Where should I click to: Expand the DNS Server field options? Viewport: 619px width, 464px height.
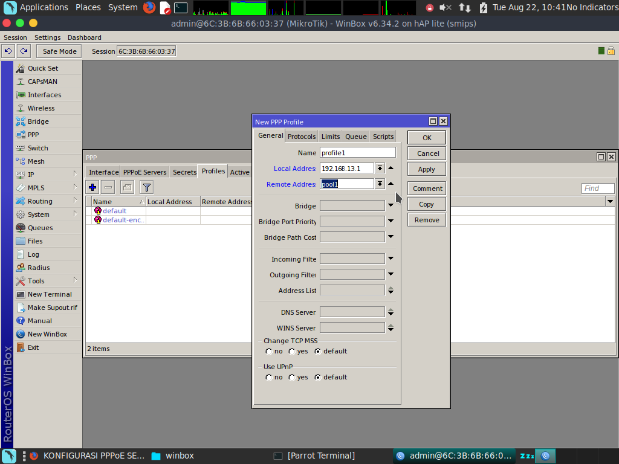(x=391, y=312)
